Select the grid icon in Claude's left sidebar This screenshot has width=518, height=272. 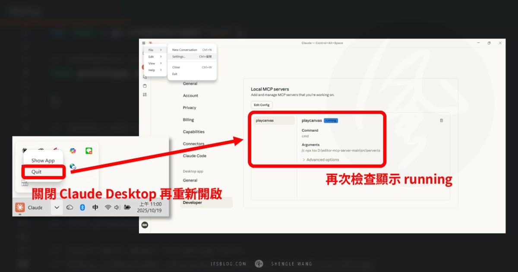pyautogui.click(x=145, y=95)
